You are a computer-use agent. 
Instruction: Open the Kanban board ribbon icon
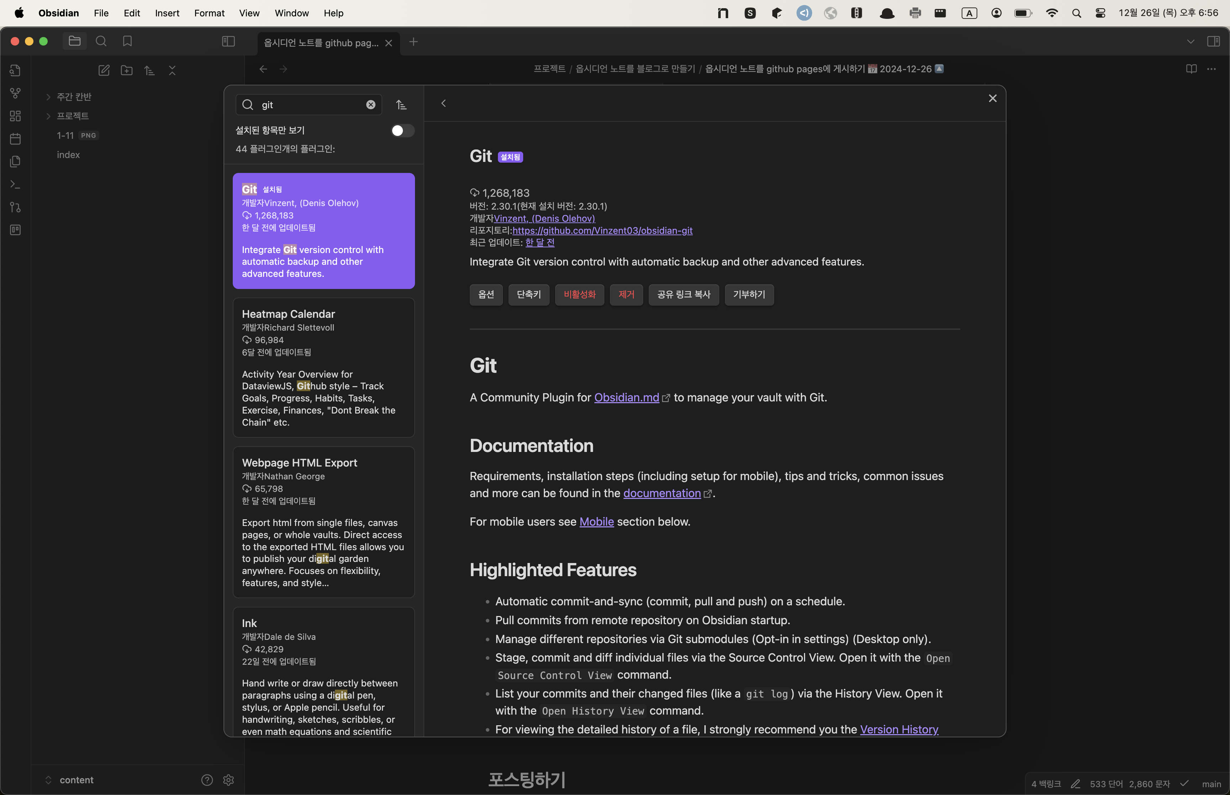click(x=16, y=230)
